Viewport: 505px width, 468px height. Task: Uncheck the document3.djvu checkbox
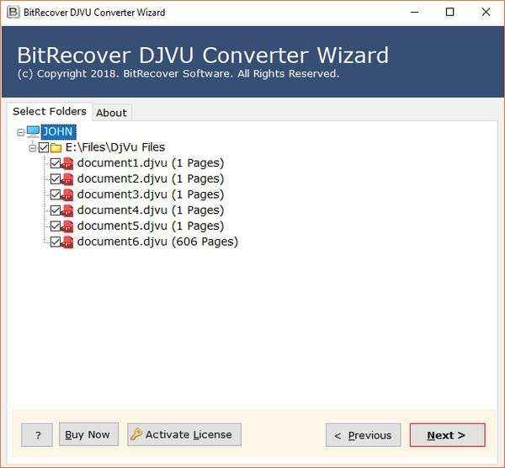[x=56, y=194]
